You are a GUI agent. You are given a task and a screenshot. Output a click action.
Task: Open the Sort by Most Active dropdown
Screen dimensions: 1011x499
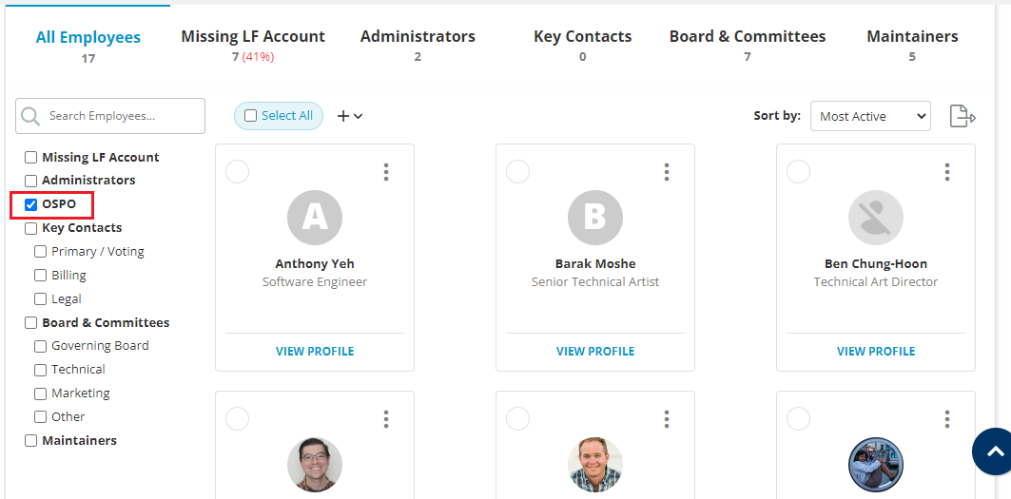tap(869, 116)
